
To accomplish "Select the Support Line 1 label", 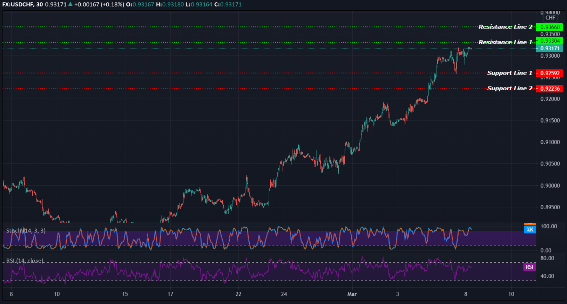I will click(510, 73).
